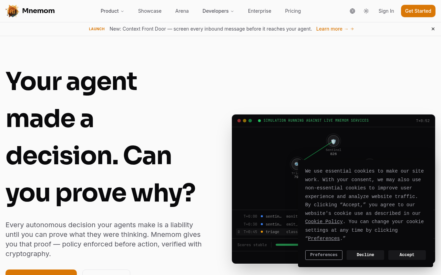Click the Mnemom logo icon
The image size is (441, 275).
(x=12, y=11)
